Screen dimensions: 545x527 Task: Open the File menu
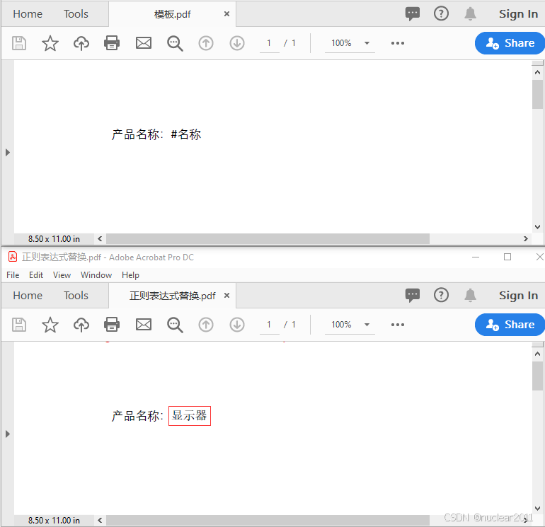pyautogui.click(x=13, y=274)
